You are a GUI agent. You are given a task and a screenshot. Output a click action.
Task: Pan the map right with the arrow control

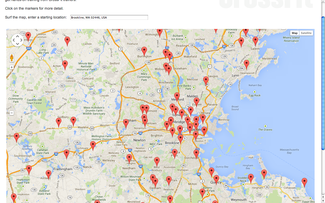[x=21, y=40]
